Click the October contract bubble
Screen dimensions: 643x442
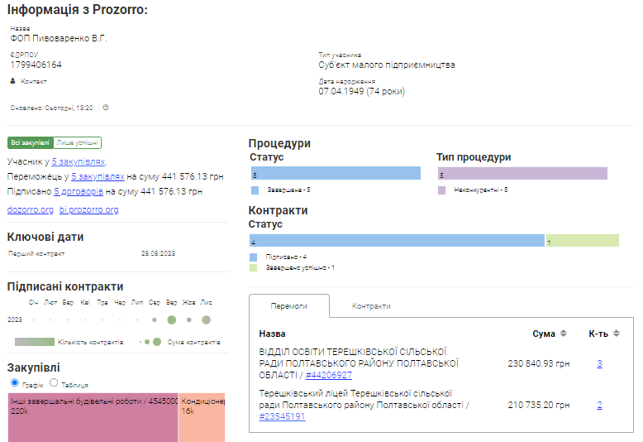click(x=188, y=319)
